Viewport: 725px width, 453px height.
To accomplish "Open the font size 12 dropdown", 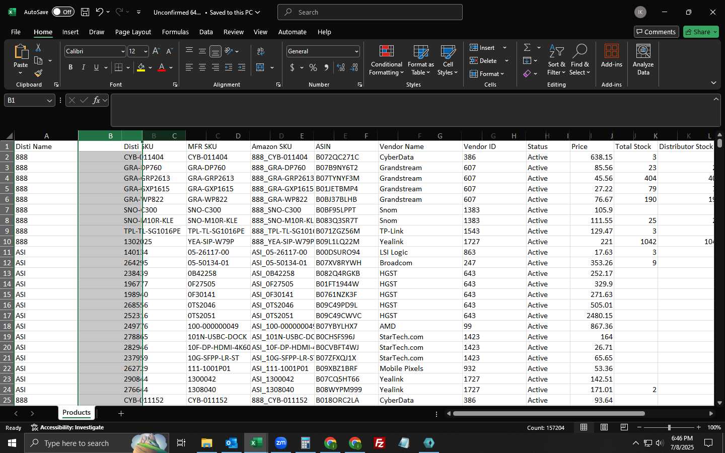I will click(x=146, y=51).
